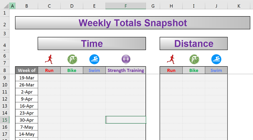Viewport: 253px width, 140px height.
Task: Select the 19-Mar date cell
Action: [27, 78]
